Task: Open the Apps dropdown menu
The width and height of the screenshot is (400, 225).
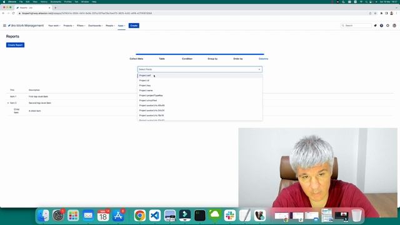Action: coord(121,26)
